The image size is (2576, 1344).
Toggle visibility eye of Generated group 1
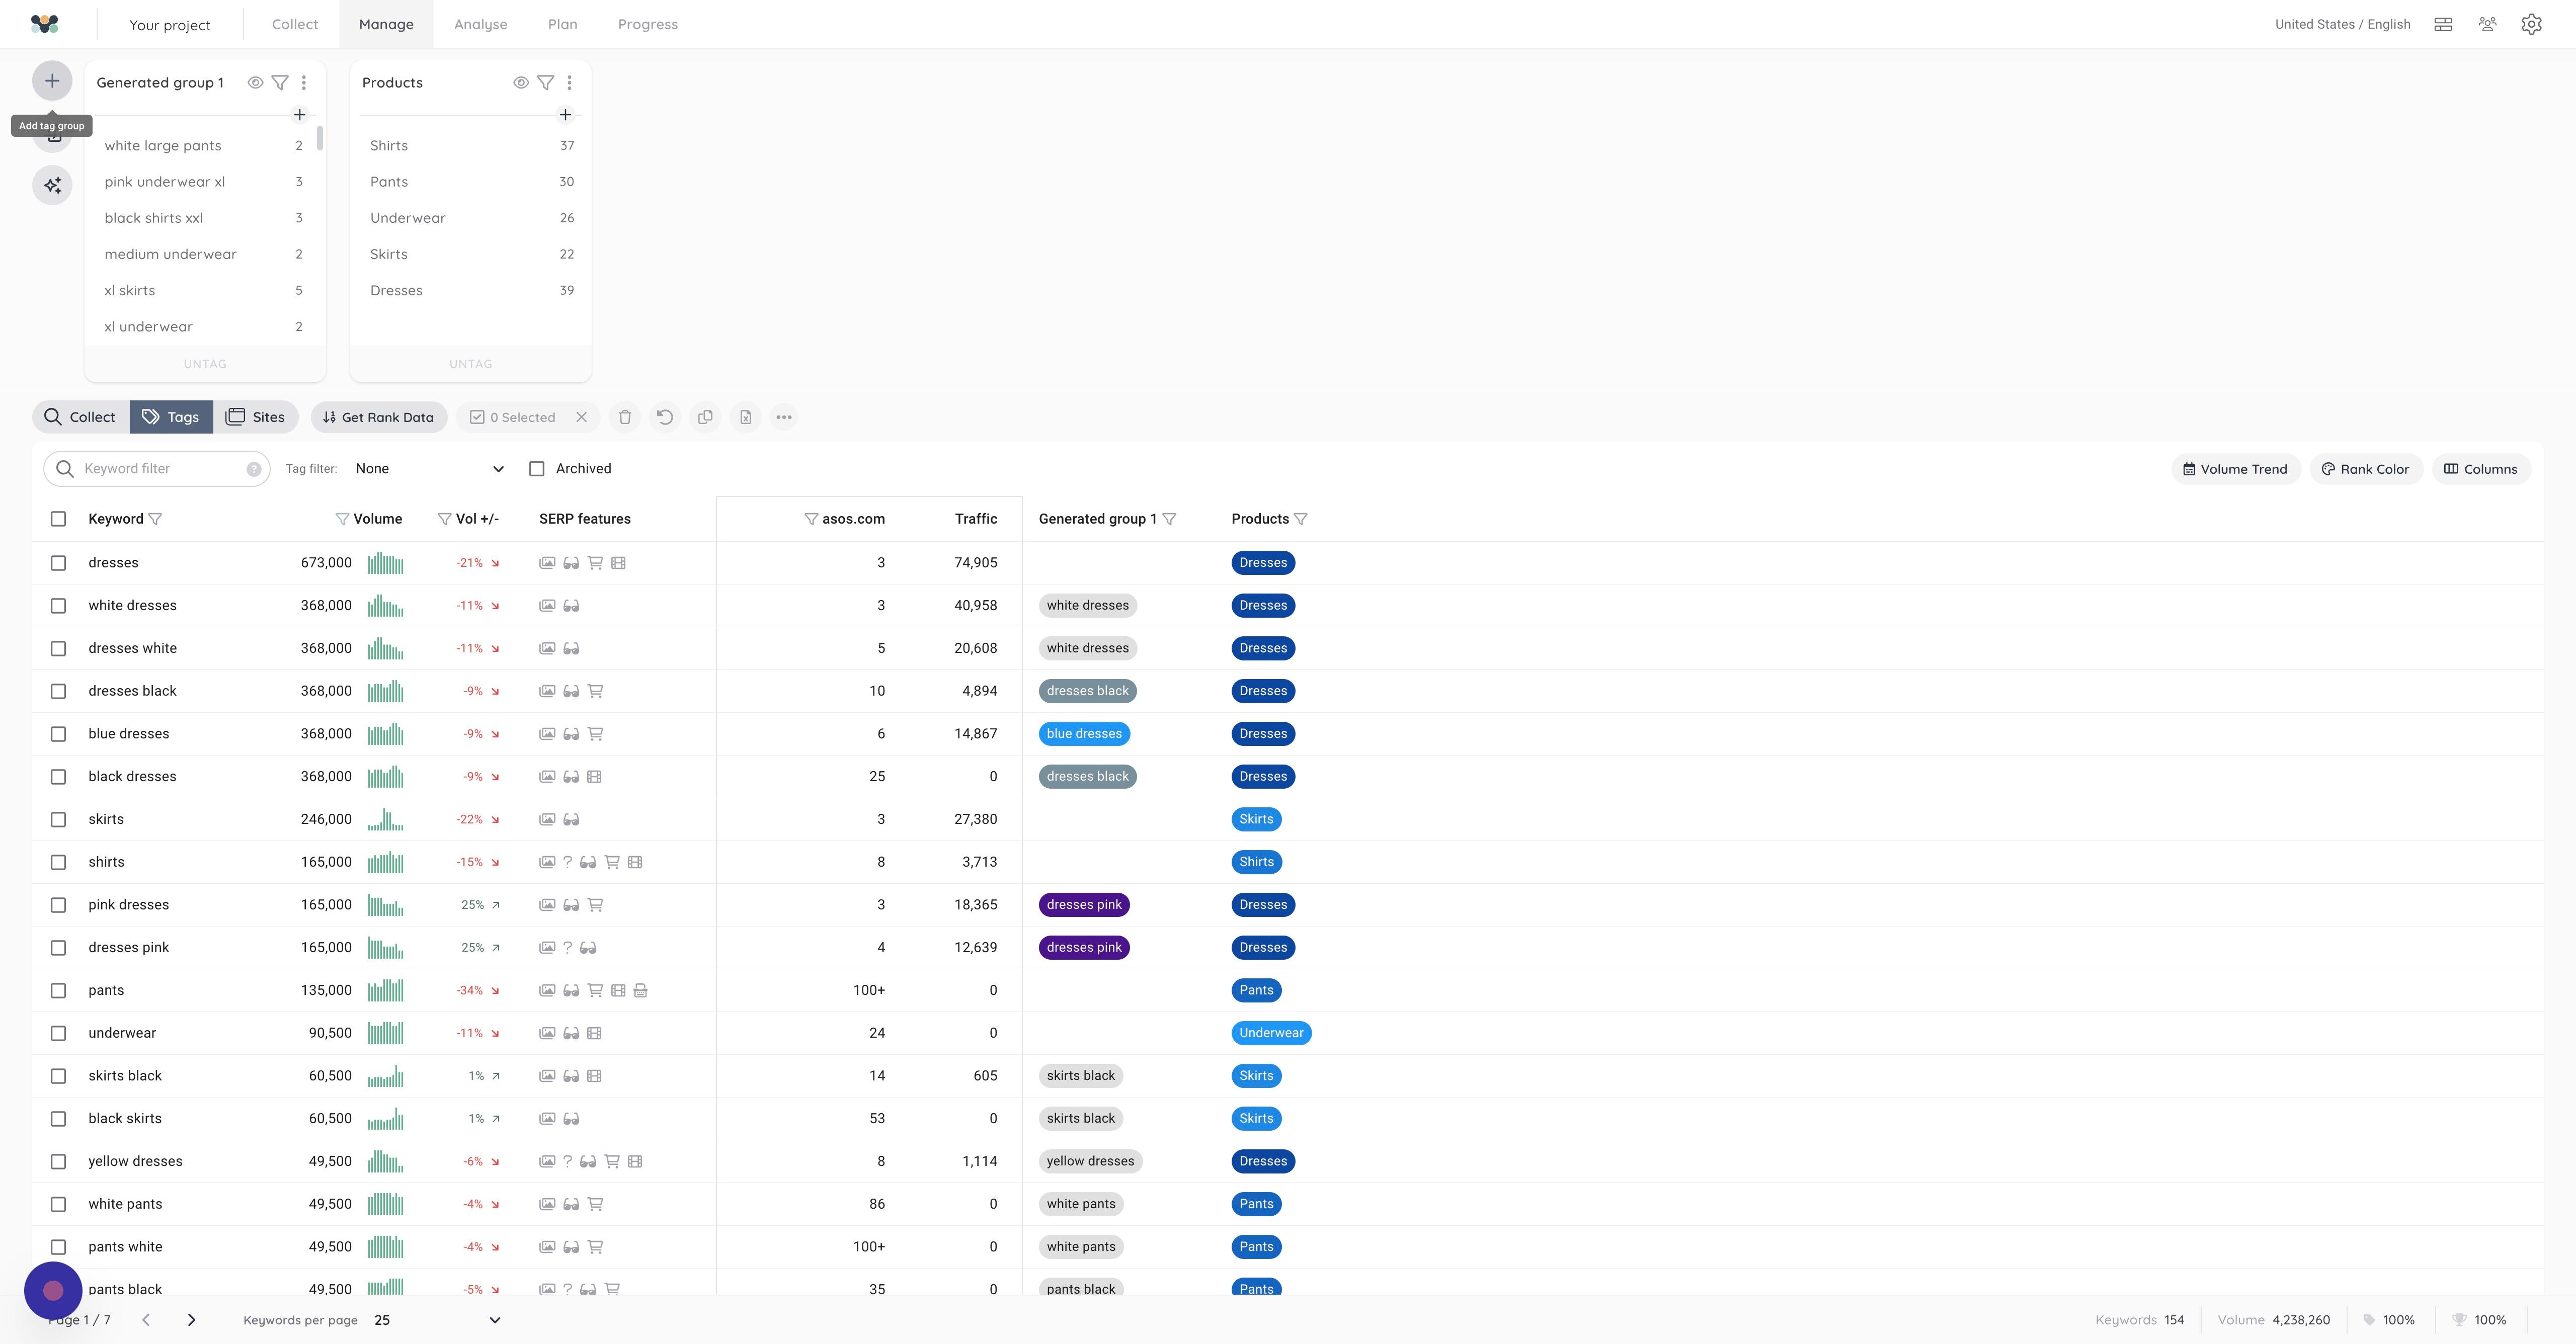pos(255,83)
